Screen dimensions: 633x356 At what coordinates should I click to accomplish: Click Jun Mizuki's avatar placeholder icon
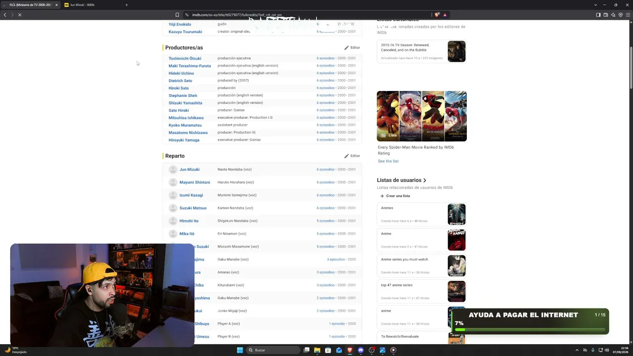coord(173,170)
